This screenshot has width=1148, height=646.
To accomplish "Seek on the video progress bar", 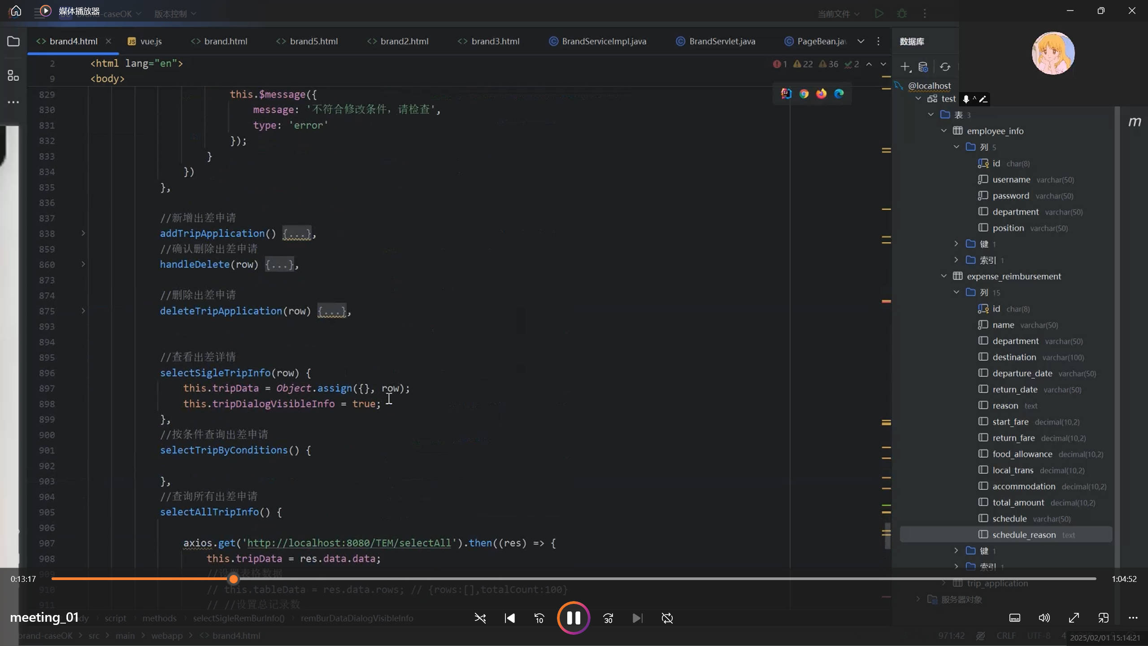I will coord(574,579).
